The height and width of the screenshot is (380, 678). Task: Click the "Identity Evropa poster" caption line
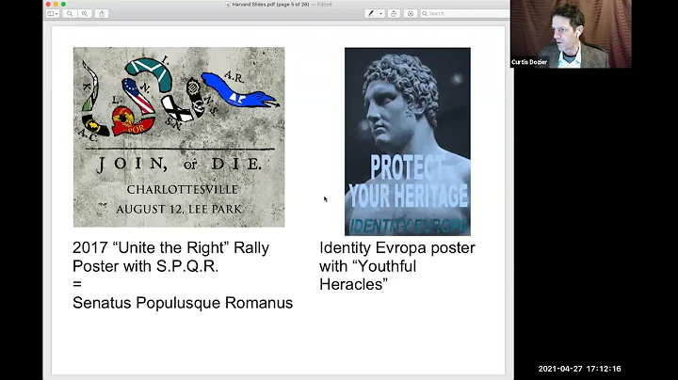(397, 248)
